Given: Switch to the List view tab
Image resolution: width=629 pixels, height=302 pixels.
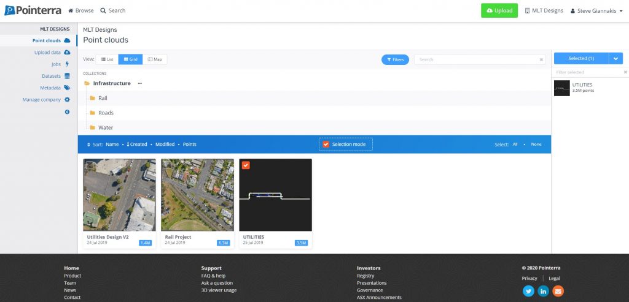Looking at the screenshot, I should [x=107, y=59].
